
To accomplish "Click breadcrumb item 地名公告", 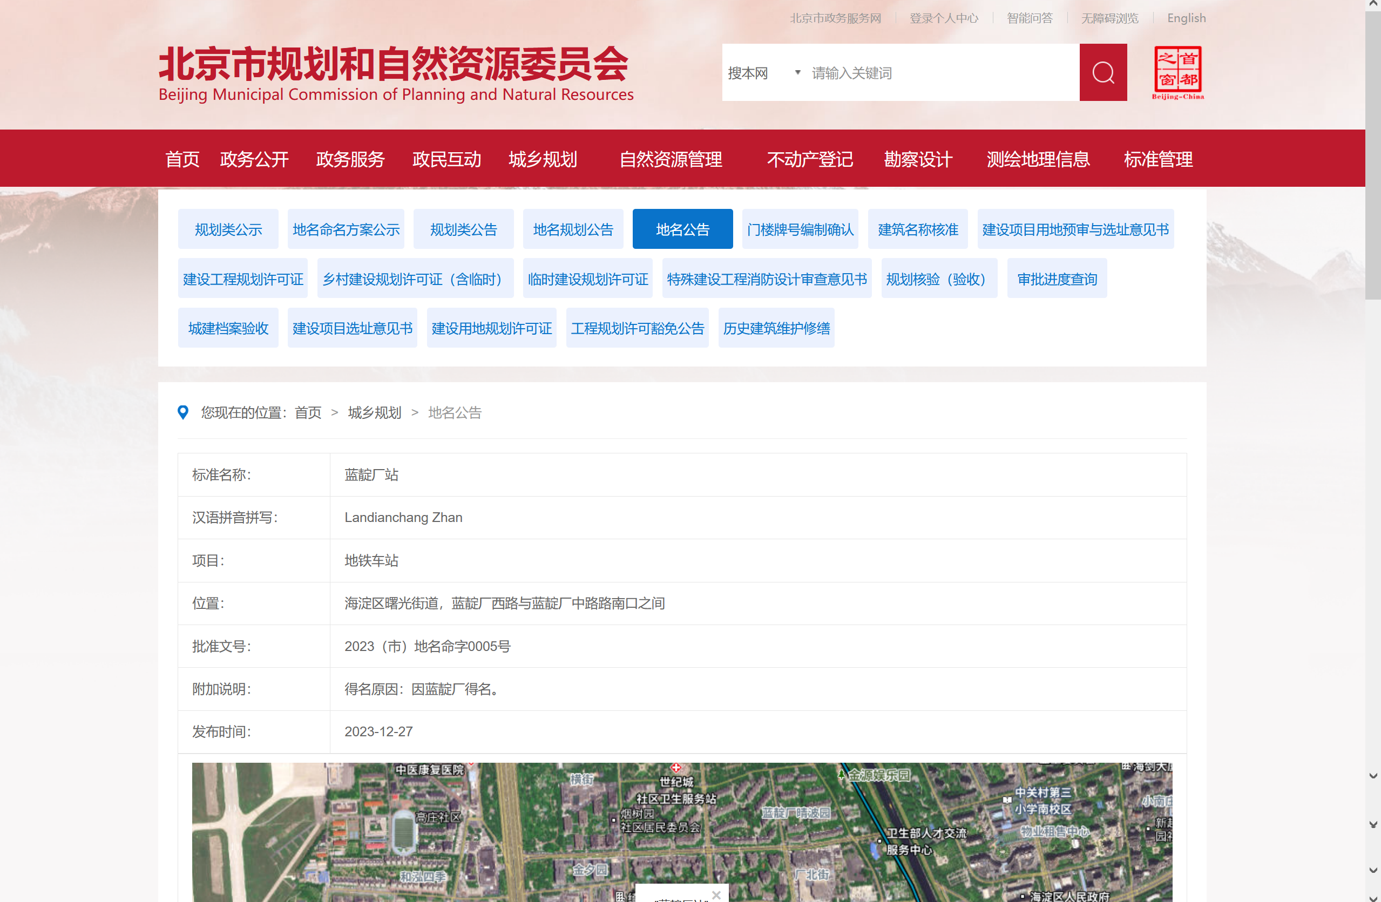I will pos(455,412).
